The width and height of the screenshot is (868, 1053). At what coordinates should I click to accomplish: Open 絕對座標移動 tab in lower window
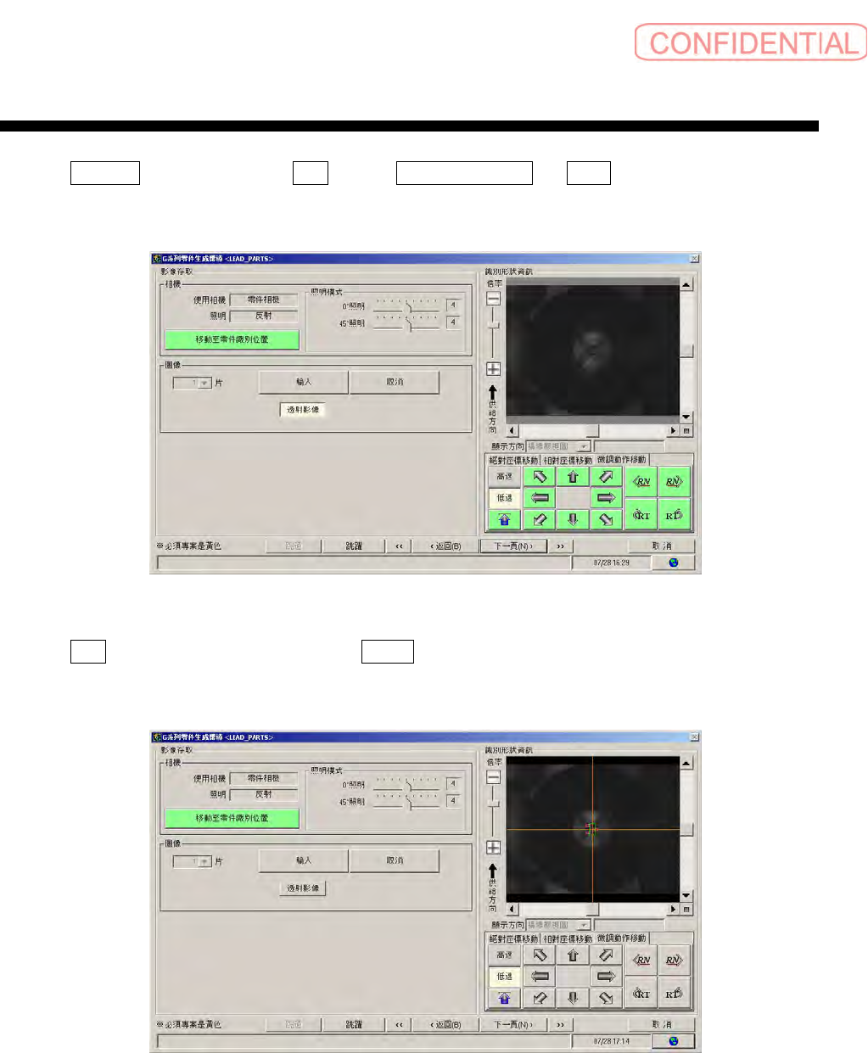[513, 938]
